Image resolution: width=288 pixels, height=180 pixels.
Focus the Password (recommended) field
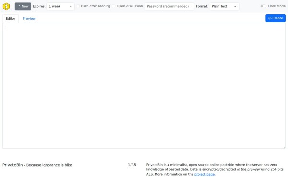[x=169, y=6]
